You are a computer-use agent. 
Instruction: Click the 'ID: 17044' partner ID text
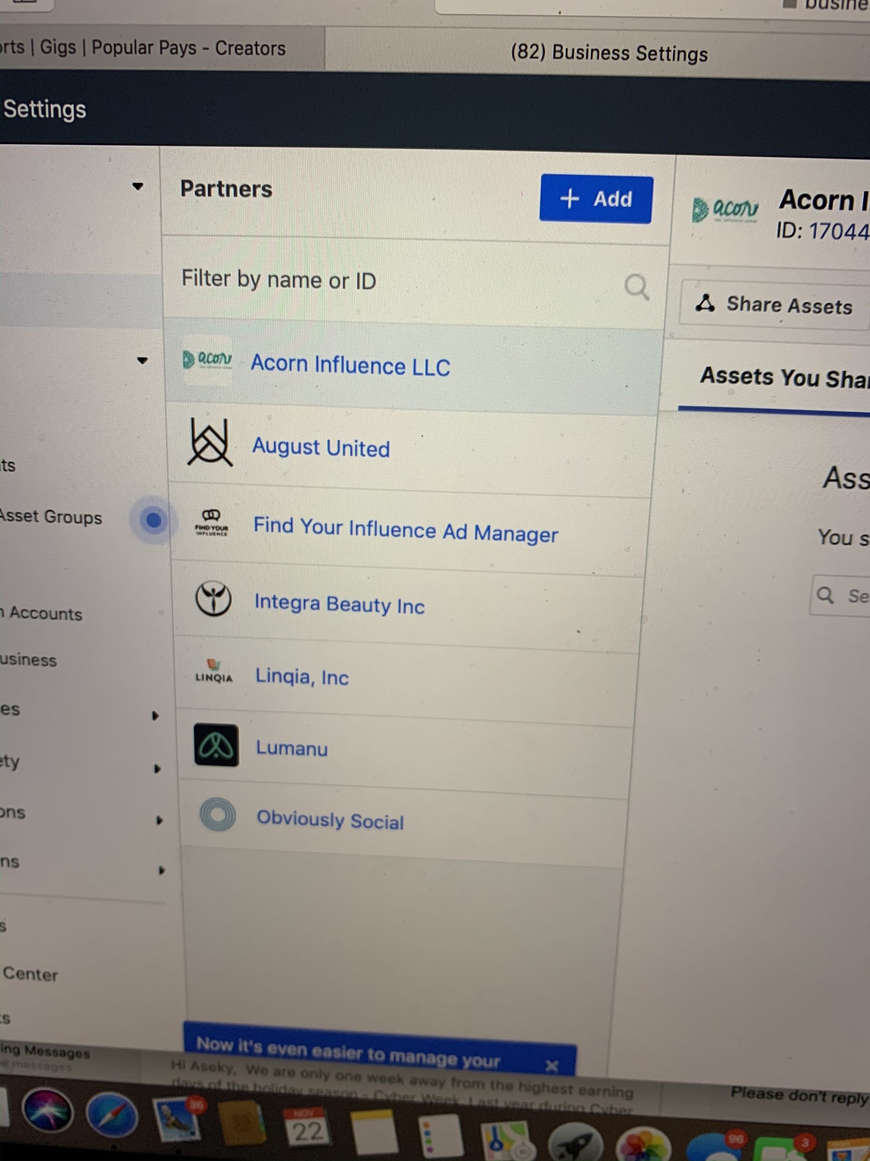click(x=823, y=230)
